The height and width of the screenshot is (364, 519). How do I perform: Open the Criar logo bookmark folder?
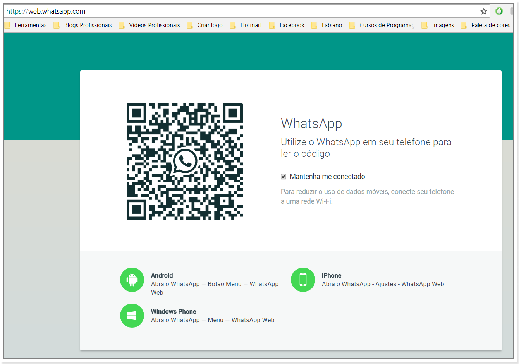tap(205, 25)
